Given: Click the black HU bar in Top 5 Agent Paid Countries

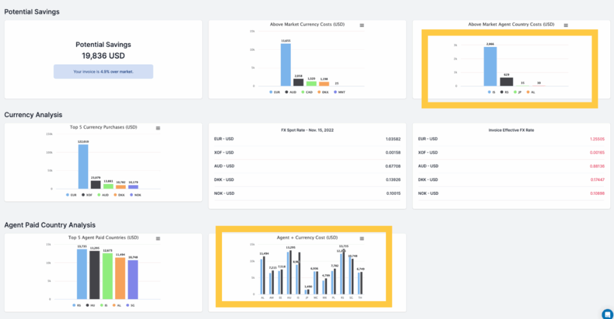Looking at the screenshot, I should tap(95, 275).
